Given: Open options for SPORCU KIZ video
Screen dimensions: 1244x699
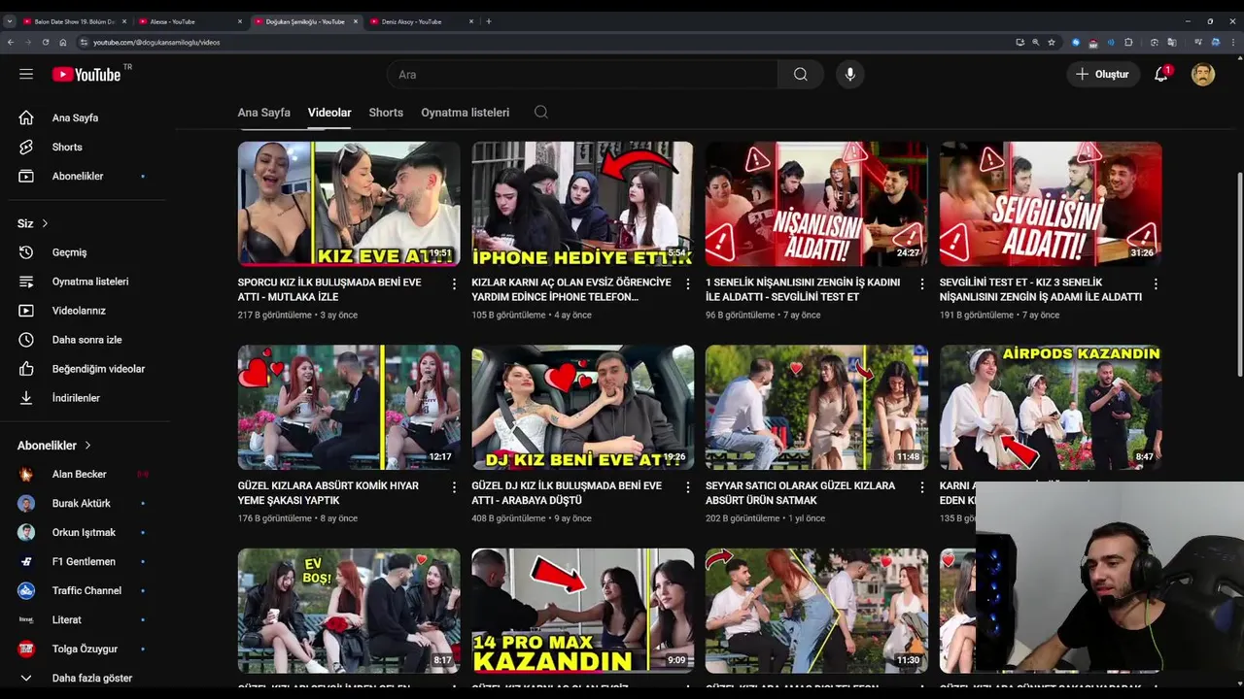Looking at the screenshot, I should click(454, 284).
